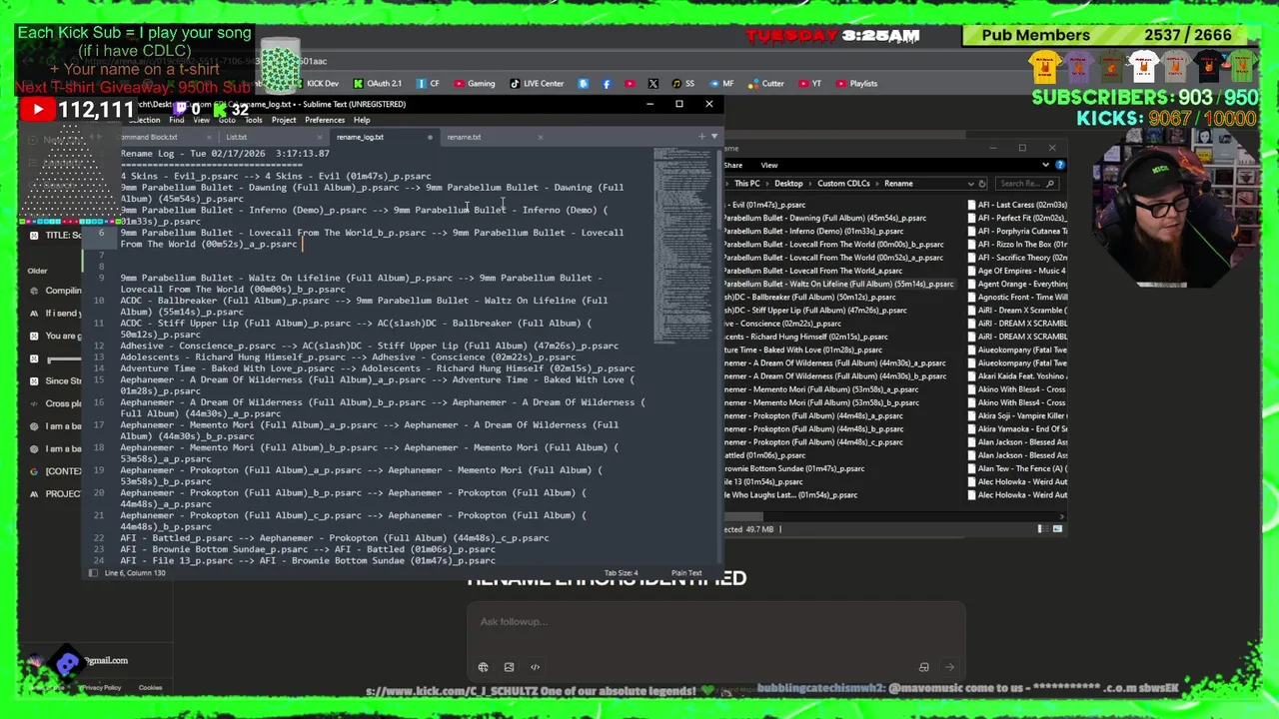Open the Gaming bookmark
The image size is (1279, 719).
474,84
